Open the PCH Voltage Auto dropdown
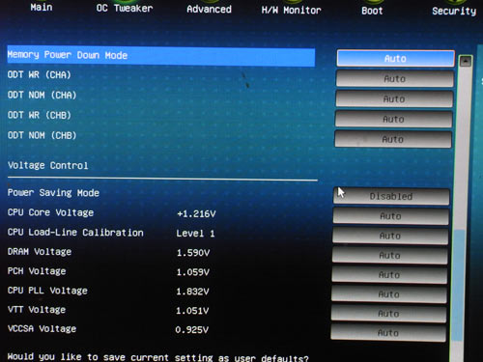Viewport: 483px width, 362px height. pos(389,275)
